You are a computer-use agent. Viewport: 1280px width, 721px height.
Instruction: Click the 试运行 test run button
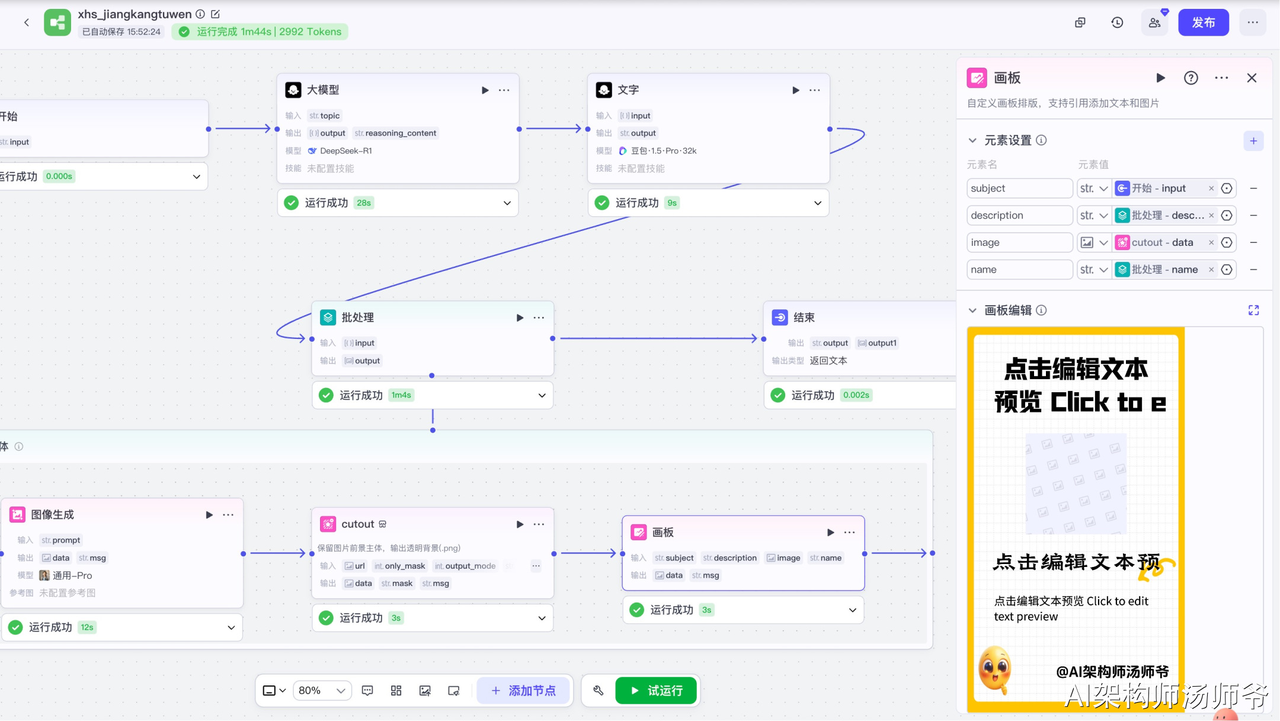(656, 691)
